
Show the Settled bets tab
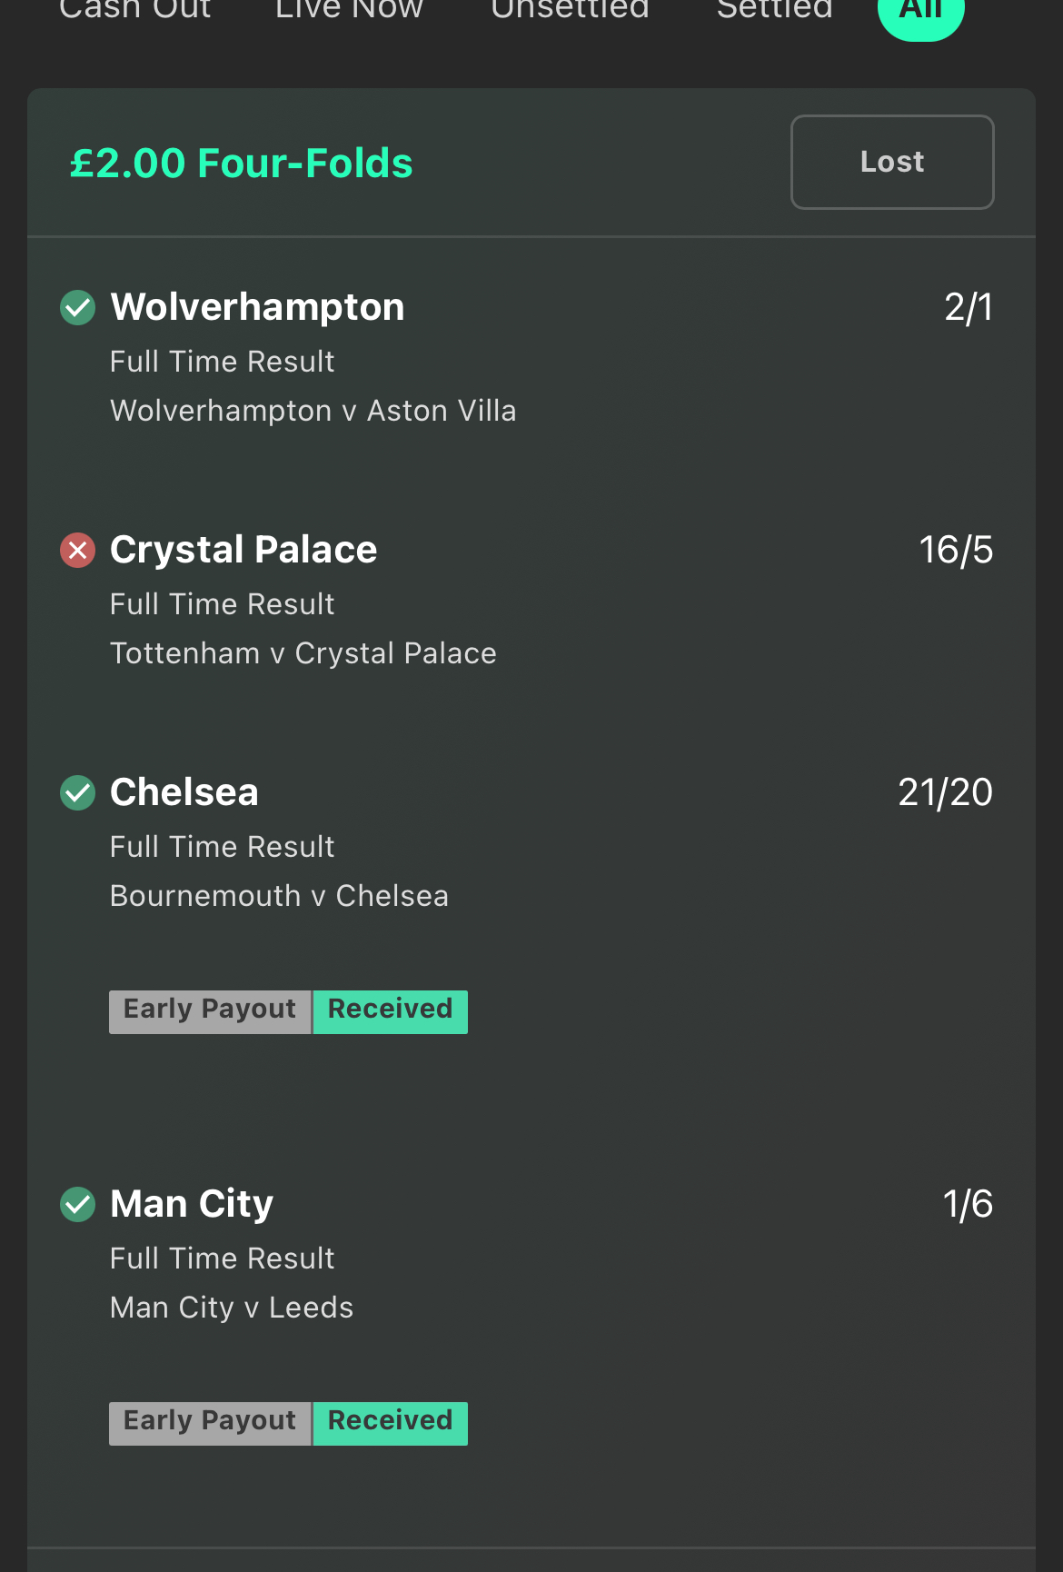click(775, 9)
